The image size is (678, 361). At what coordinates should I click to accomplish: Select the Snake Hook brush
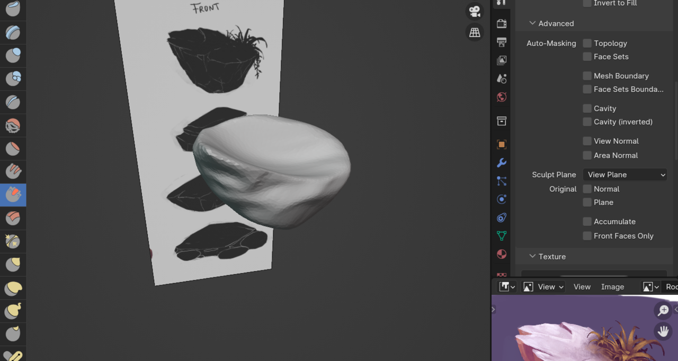(13, 311)
